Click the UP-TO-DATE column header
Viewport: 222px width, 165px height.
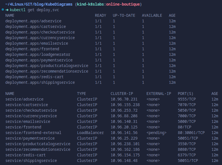click(x=124, y=15)
